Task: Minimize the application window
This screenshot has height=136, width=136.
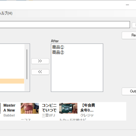Action: (x=127, y=5)
